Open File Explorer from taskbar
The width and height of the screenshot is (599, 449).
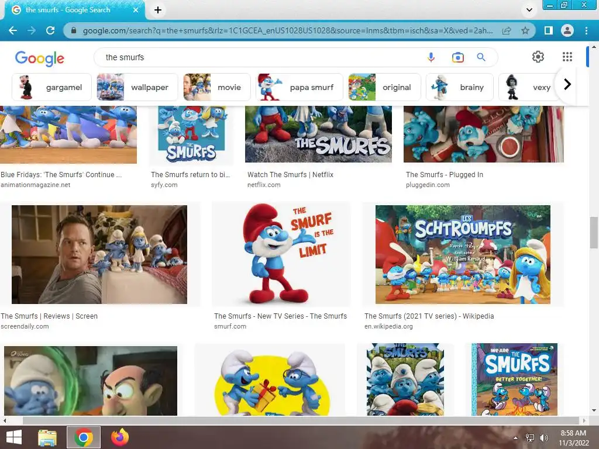click(x=47, y=437)
